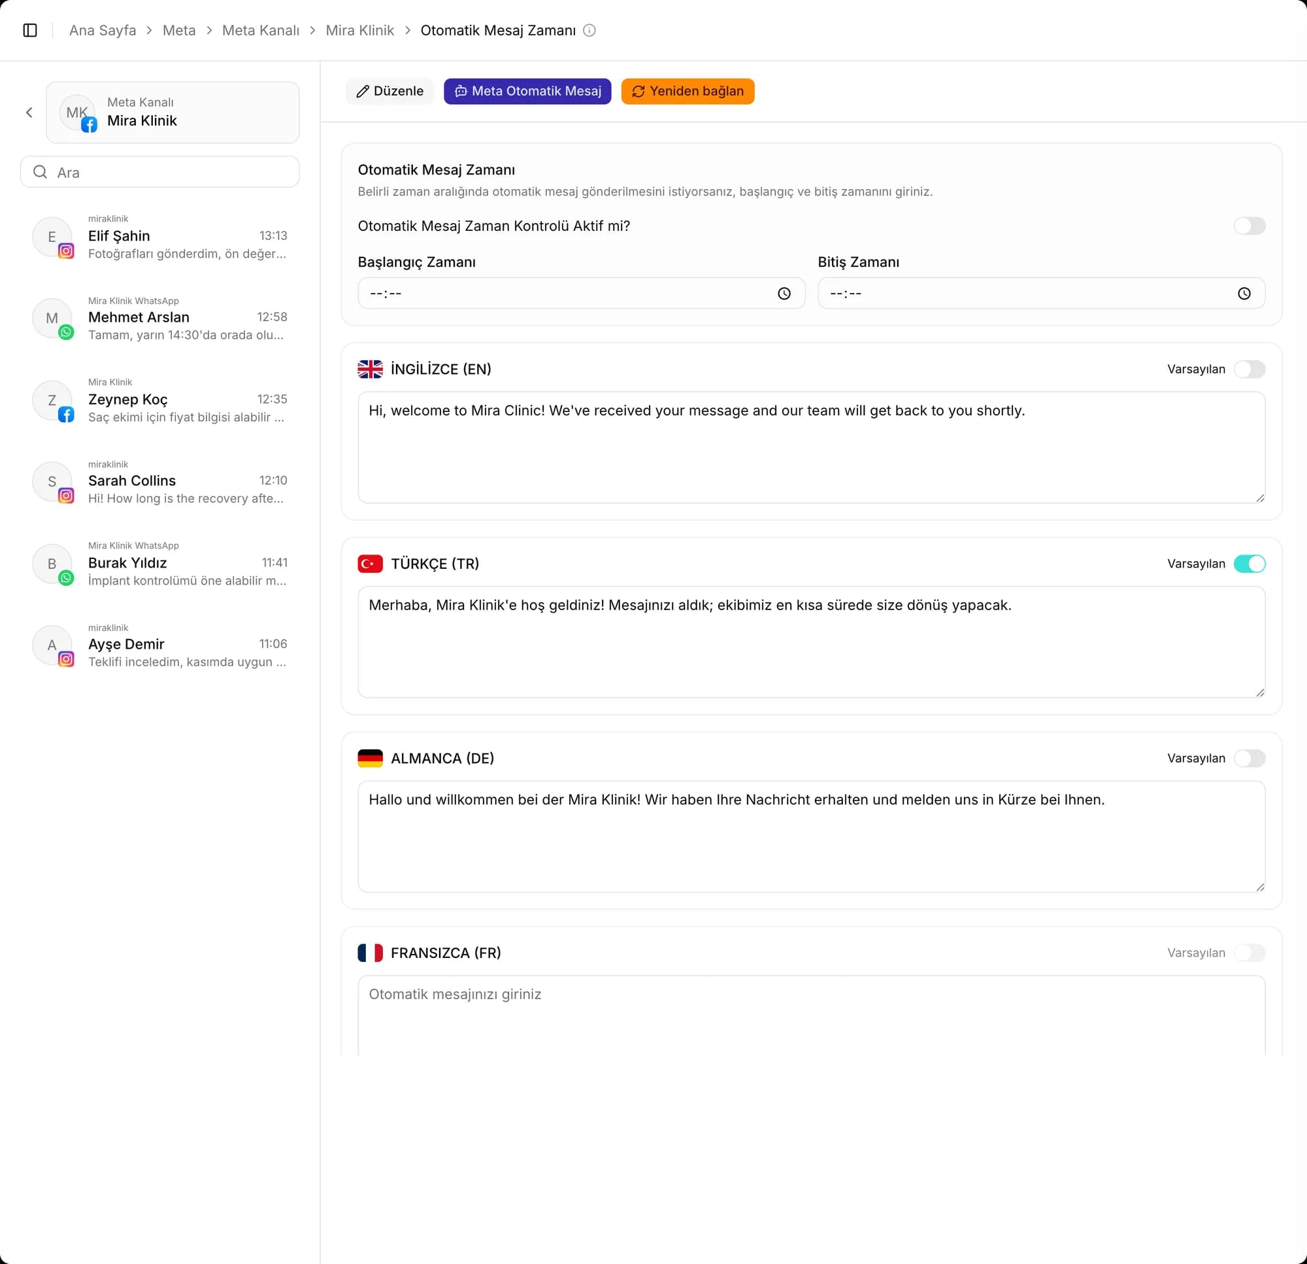
Task: Click Burak Yıldız's WhatsApp avatar
Action: pos(52,564)
